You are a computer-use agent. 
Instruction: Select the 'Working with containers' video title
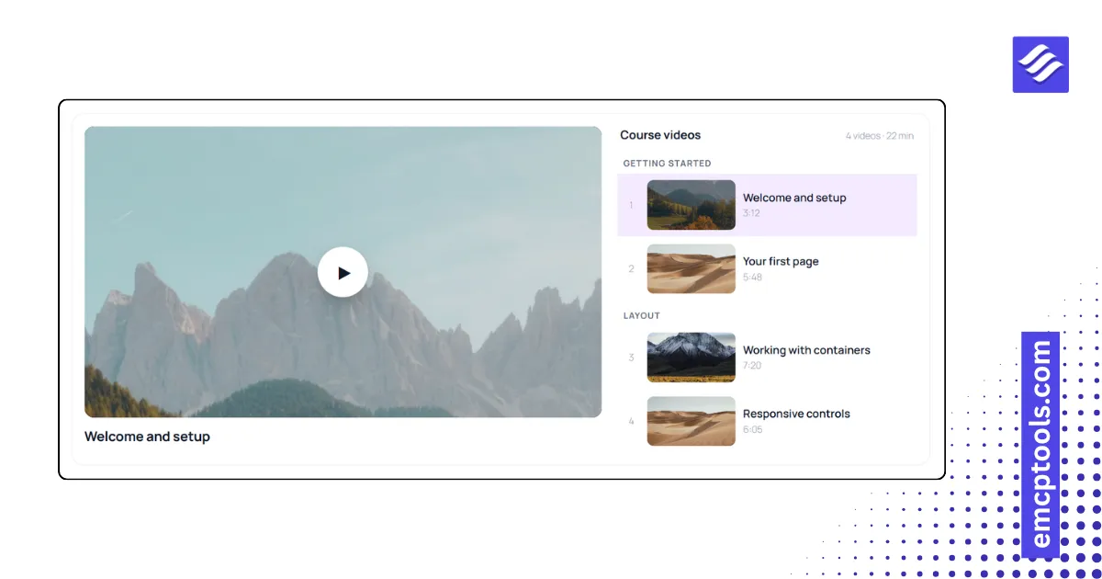[806, 350]
